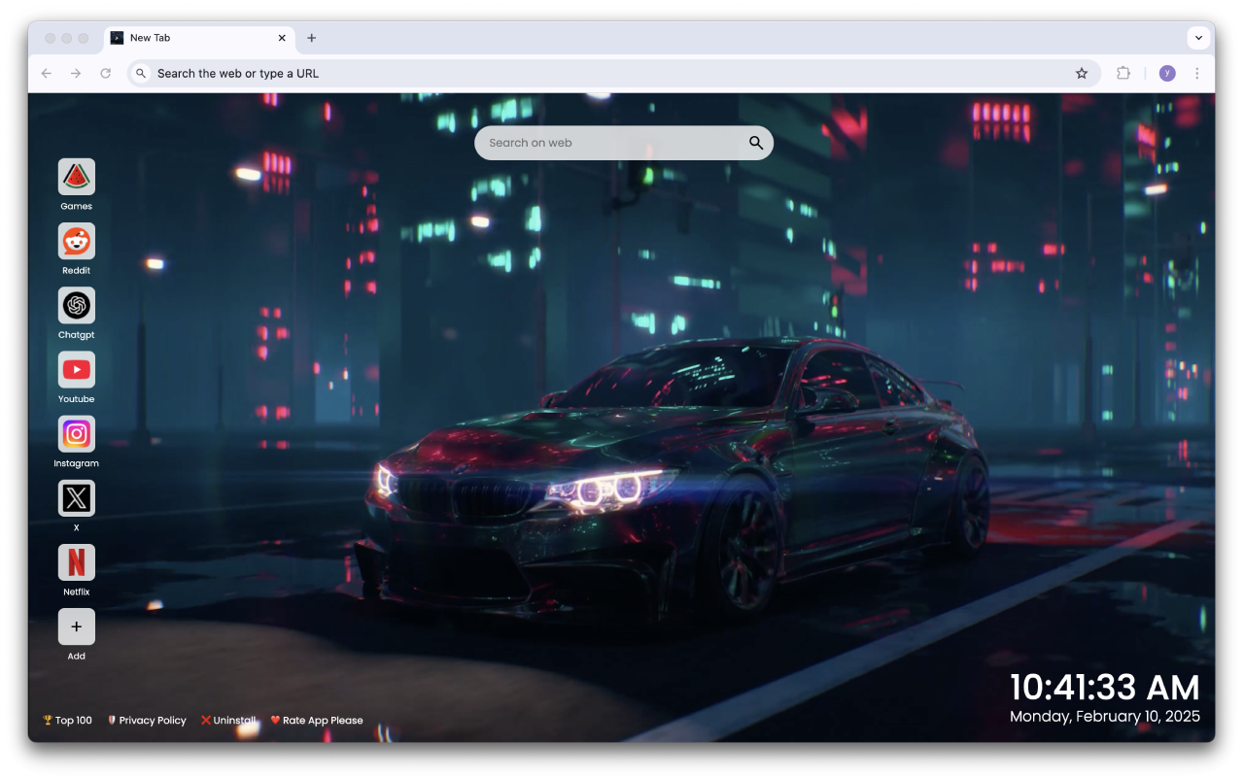
Task: Open Reddit from the sidebar
Action: click(76, 242)
